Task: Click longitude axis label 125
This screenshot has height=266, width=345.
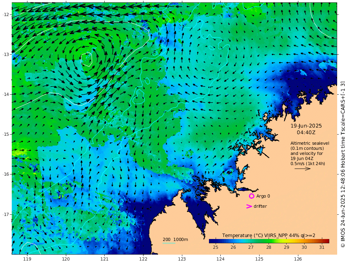Action: [259, 259]
